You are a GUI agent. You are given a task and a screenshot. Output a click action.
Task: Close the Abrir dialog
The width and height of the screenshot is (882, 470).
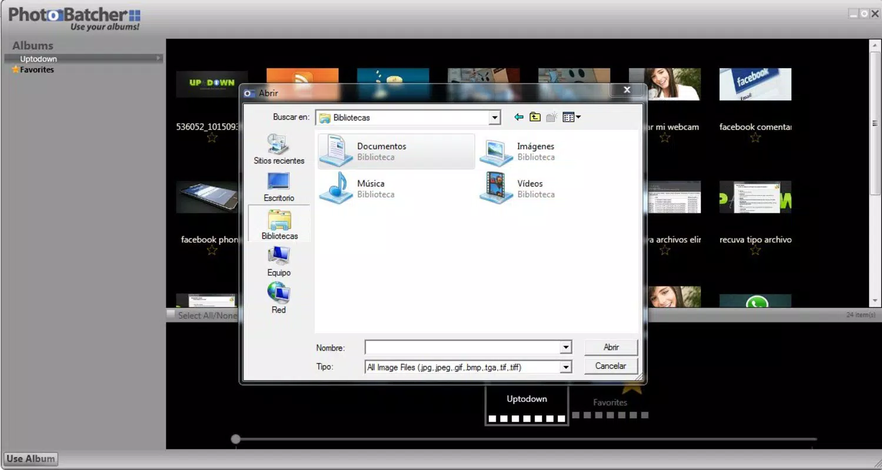pyautogui.click(x=627, y=90)
